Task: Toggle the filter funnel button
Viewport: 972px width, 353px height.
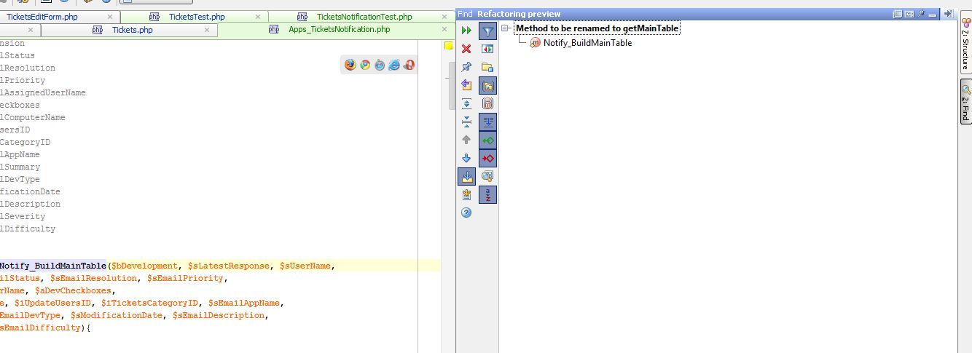Action: click(488, 31)
